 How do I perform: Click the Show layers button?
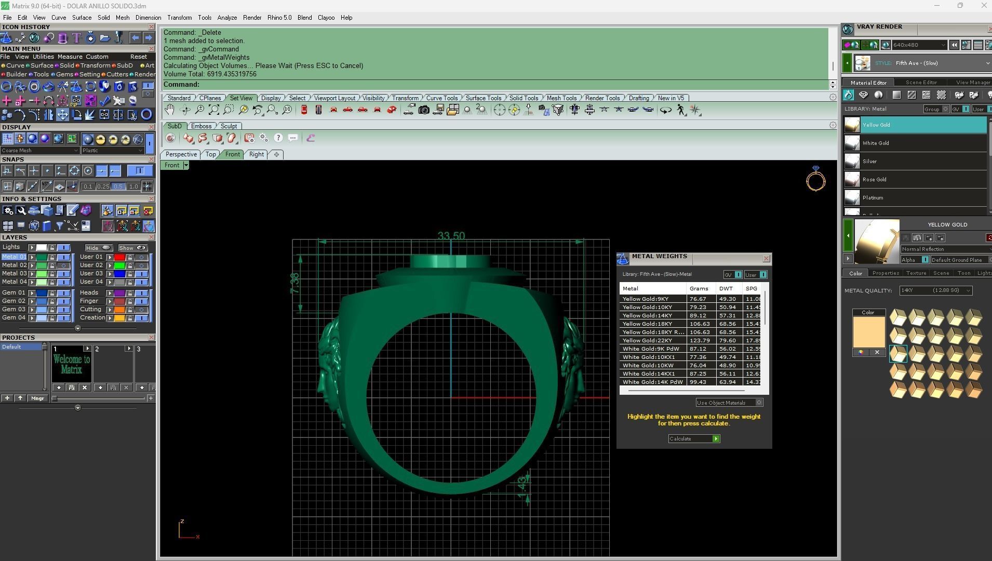click(x=133, y=248)
